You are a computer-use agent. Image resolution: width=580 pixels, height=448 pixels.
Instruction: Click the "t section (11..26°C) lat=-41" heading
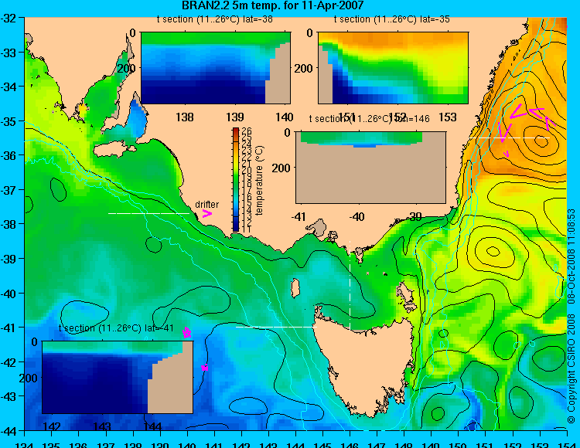tap(116, 328)
